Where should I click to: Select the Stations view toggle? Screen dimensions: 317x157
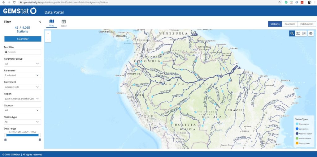click(275, 24)
